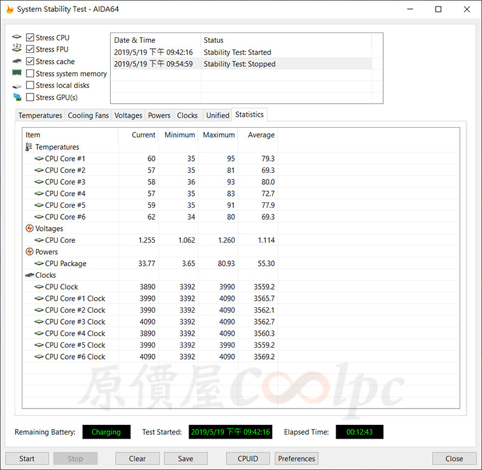Click the AIDA64 flame icon in title bar
The width and height of the screenshot is (482, 470).
click(x=10, y=10)
